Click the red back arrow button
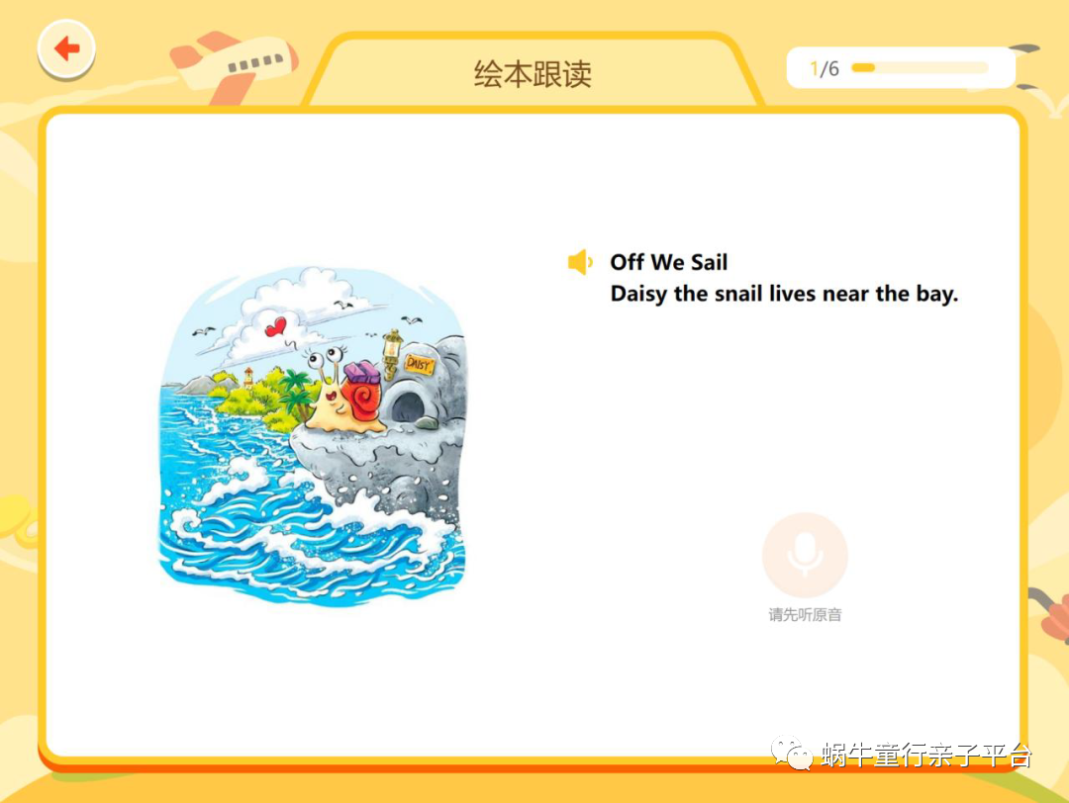The height and width of the screenshot is (803, 1069). point(66,49)
